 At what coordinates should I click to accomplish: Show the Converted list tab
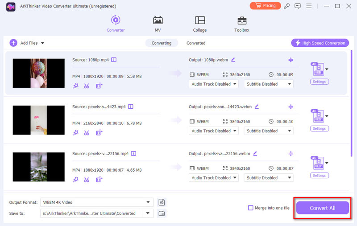(x=196, y=43)
